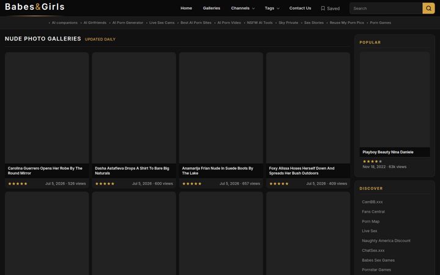
Task: Open the Playboy Beauty Nina Daniele thumbnail
Action: pos(395,100)
